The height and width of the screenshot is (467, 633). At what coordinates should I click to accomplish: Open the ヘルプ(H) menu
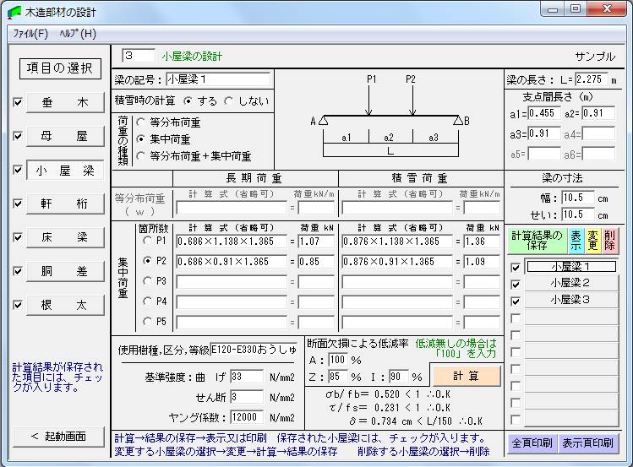click(77, 34)
